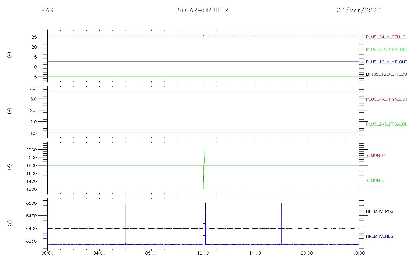407x274 pixels.
Task: Click the black MHV spike at 06:00
Action: 125,223
